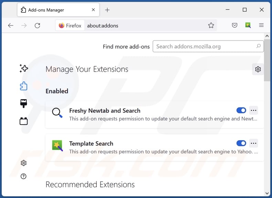This screenshot has width=272, height=198.
Task: Click the addons.mozilla.org search field
Action: (x=205, y=46)
